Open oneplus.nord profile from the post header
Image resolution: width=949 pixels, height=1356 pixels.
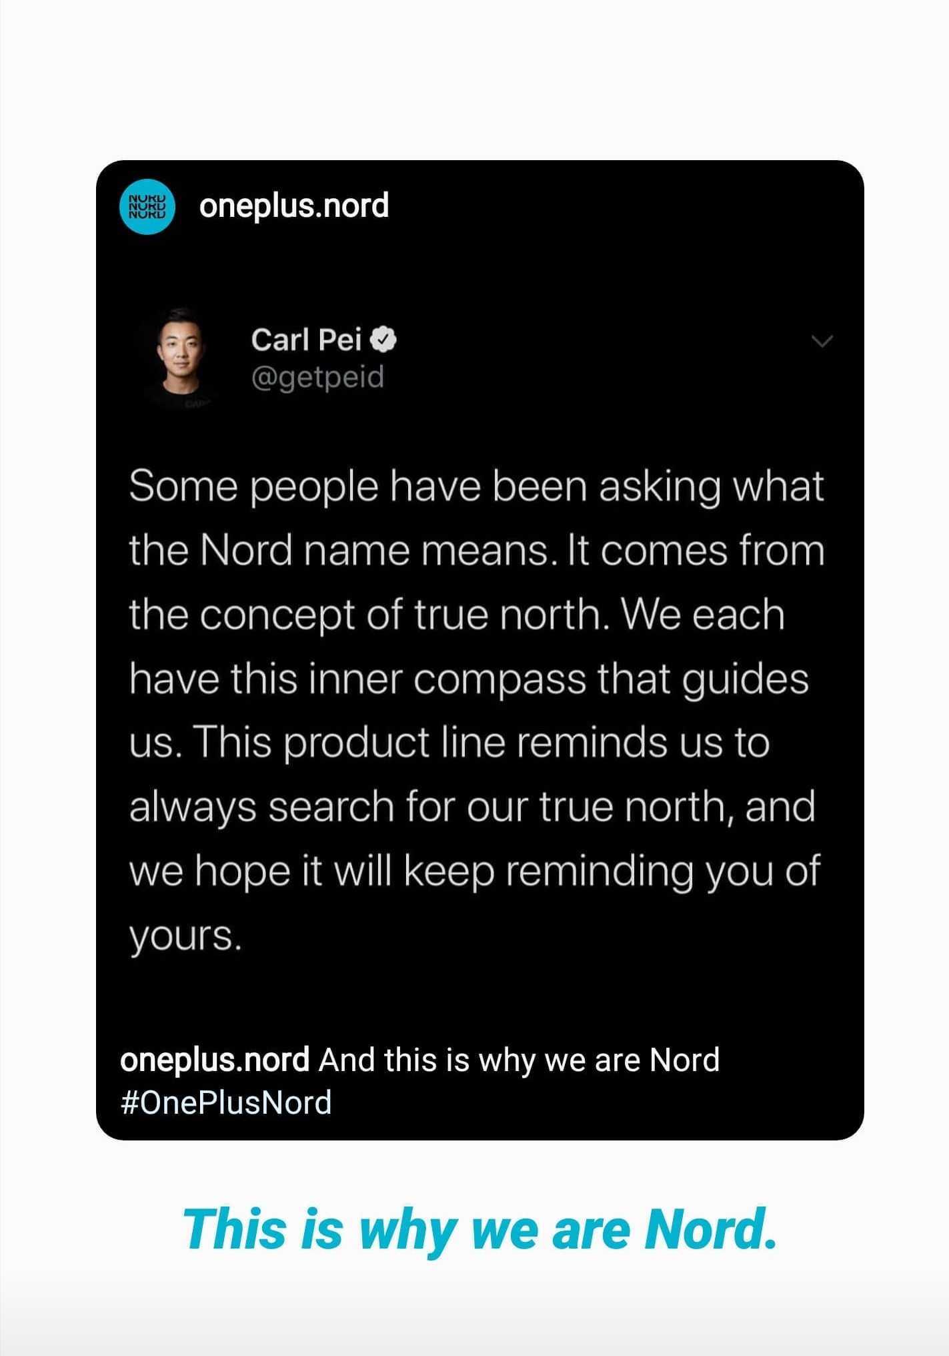click(293, 206)
